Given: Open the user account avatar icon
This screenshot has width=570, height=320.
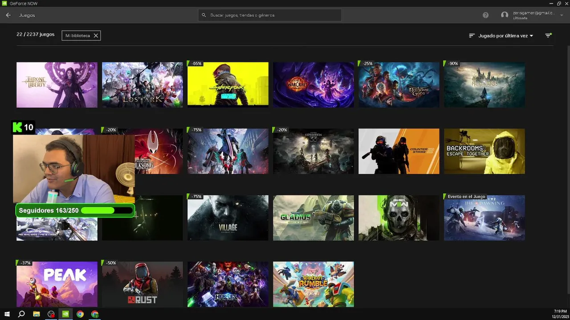Looking at the screenshot, I should 505,15.
